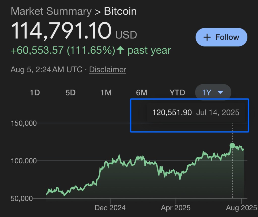258x217 pixels.
Task: Click the green data point on chart
Action: (232, 146)
